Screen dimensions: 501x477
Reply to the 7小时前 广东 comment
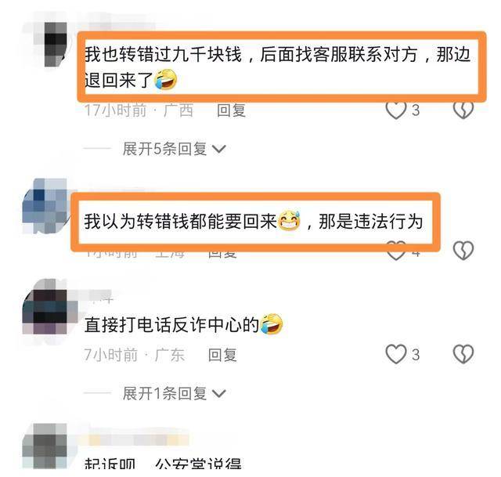click(222, 355)
